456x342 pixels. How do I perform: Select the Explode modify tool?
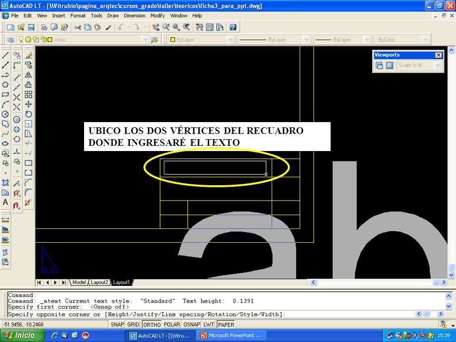28,202
